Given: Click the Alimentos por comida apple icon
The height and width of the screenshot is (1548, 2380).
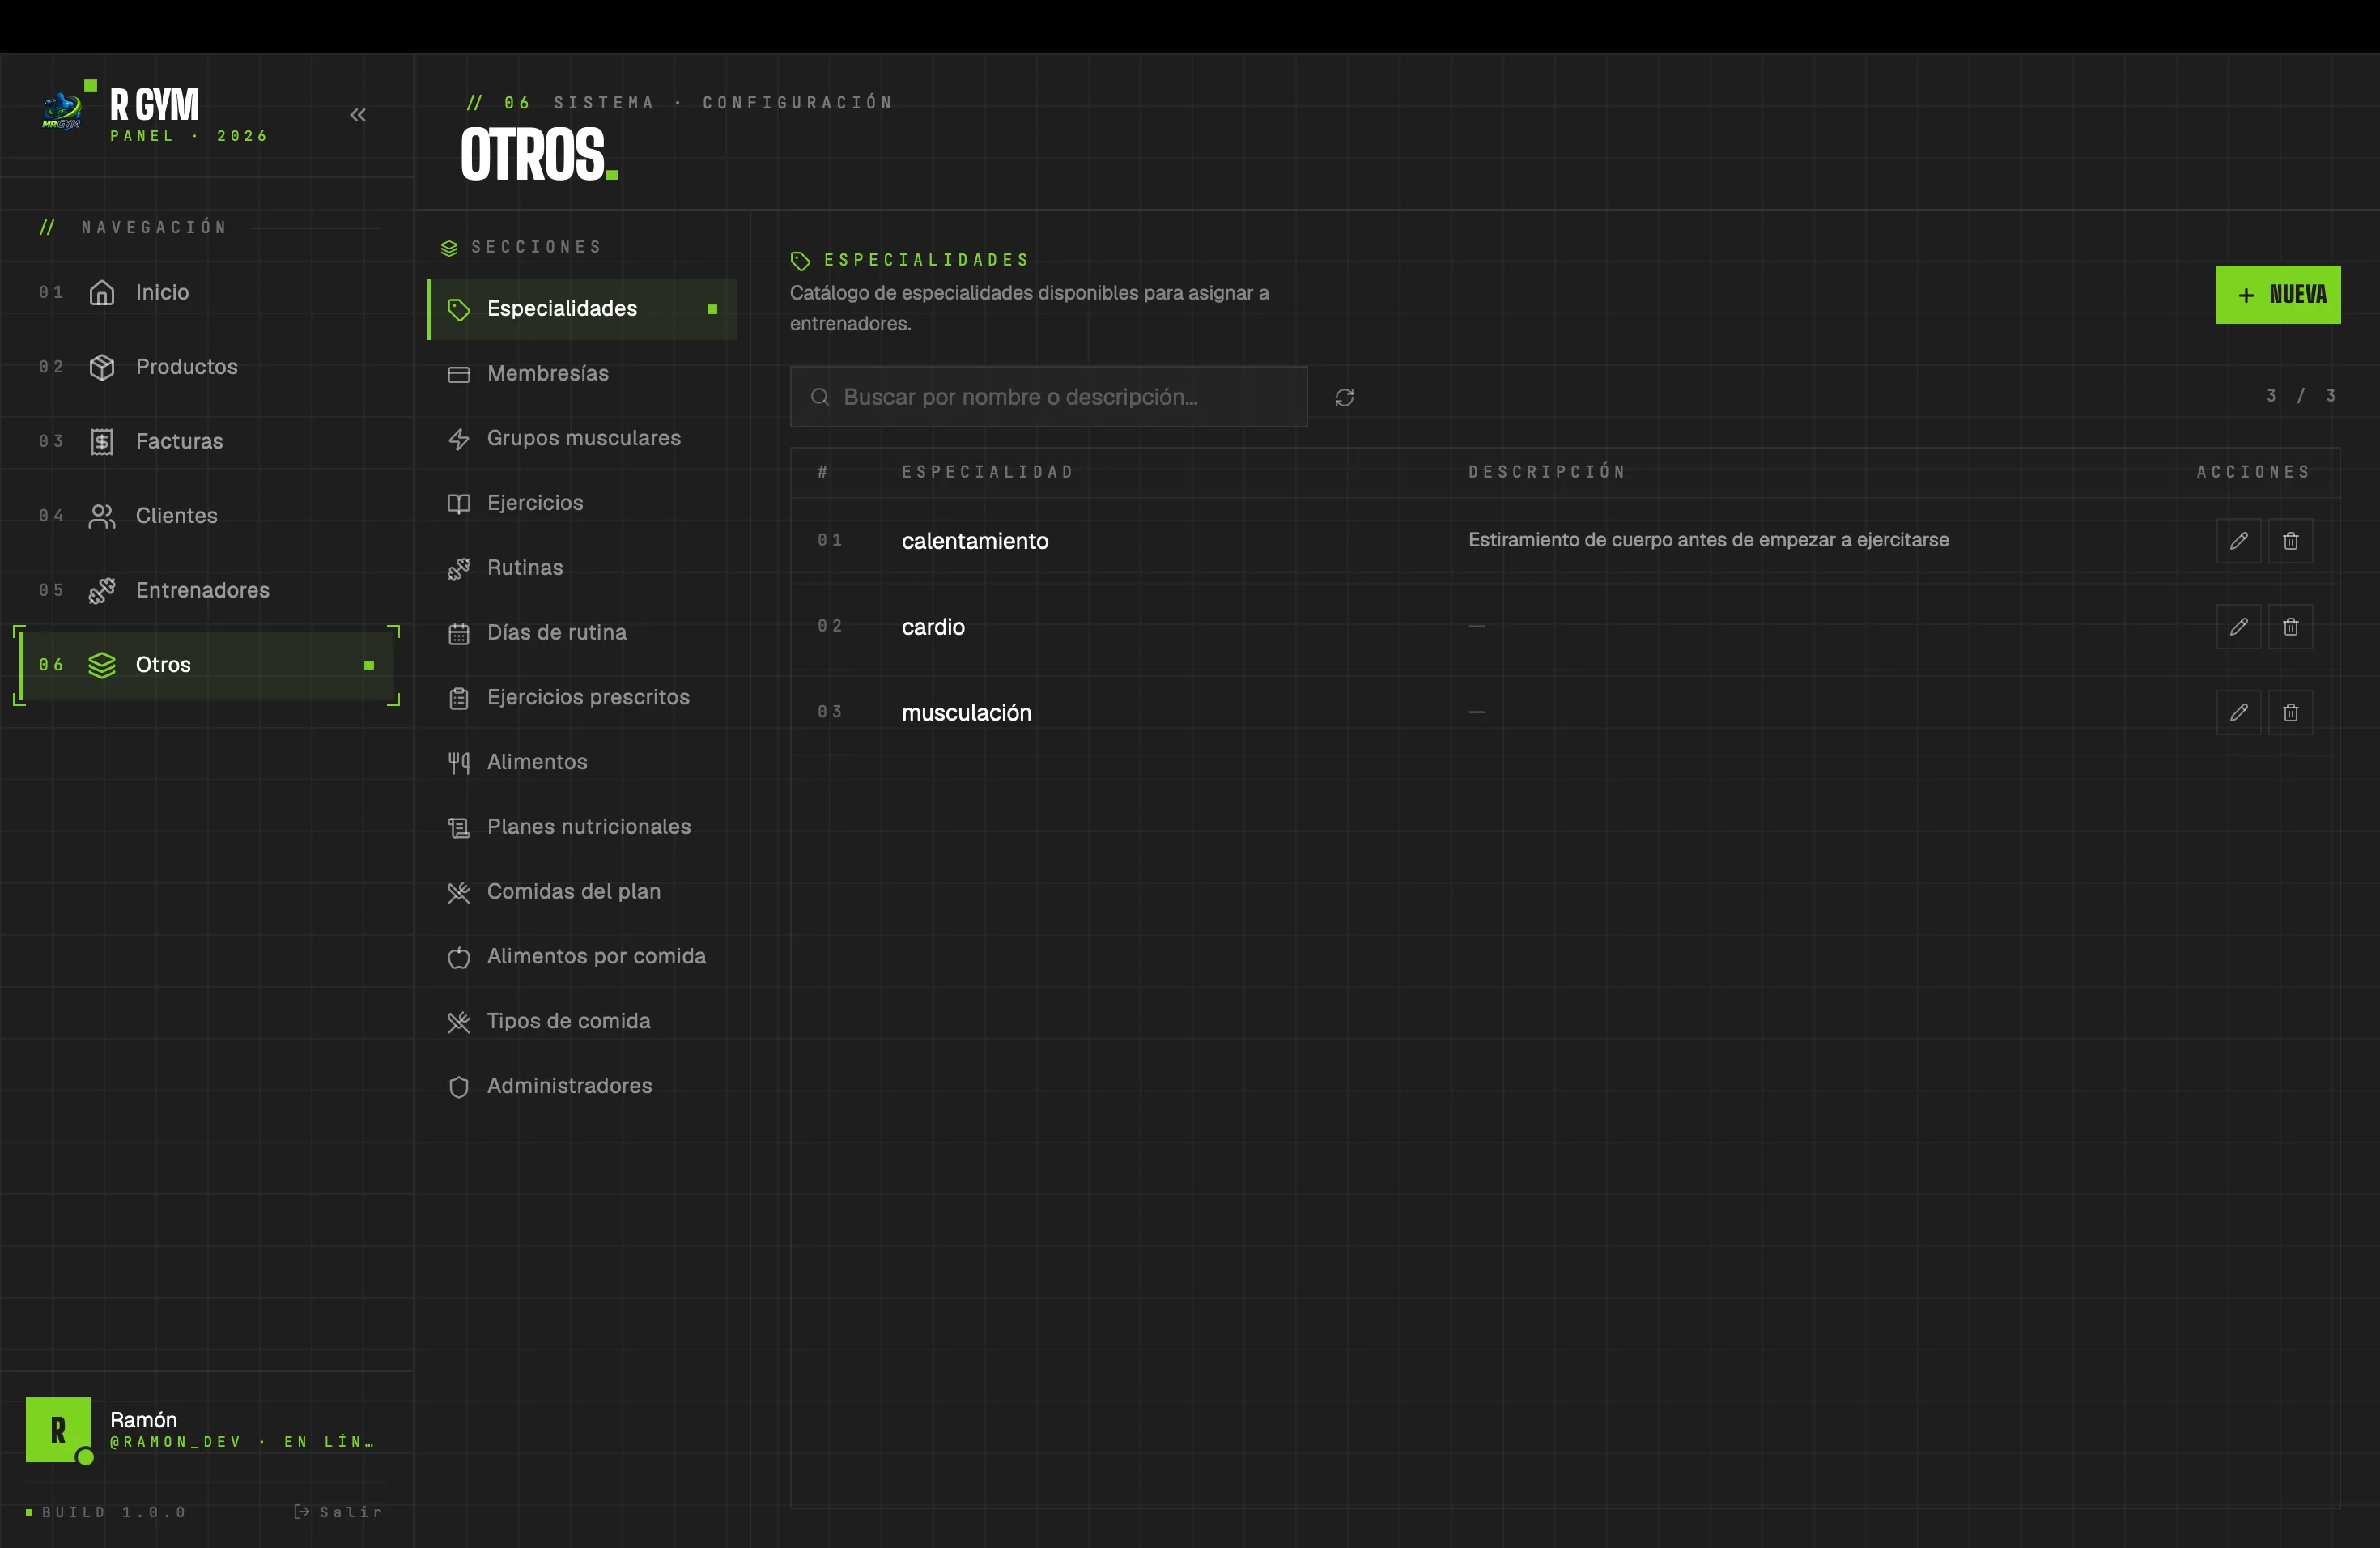Looking at the screenshot, I should pyautogui.click(x=459, y=958).
